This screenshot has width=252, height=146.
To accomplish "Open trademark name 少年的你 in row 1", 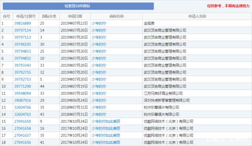I will 99,23.
